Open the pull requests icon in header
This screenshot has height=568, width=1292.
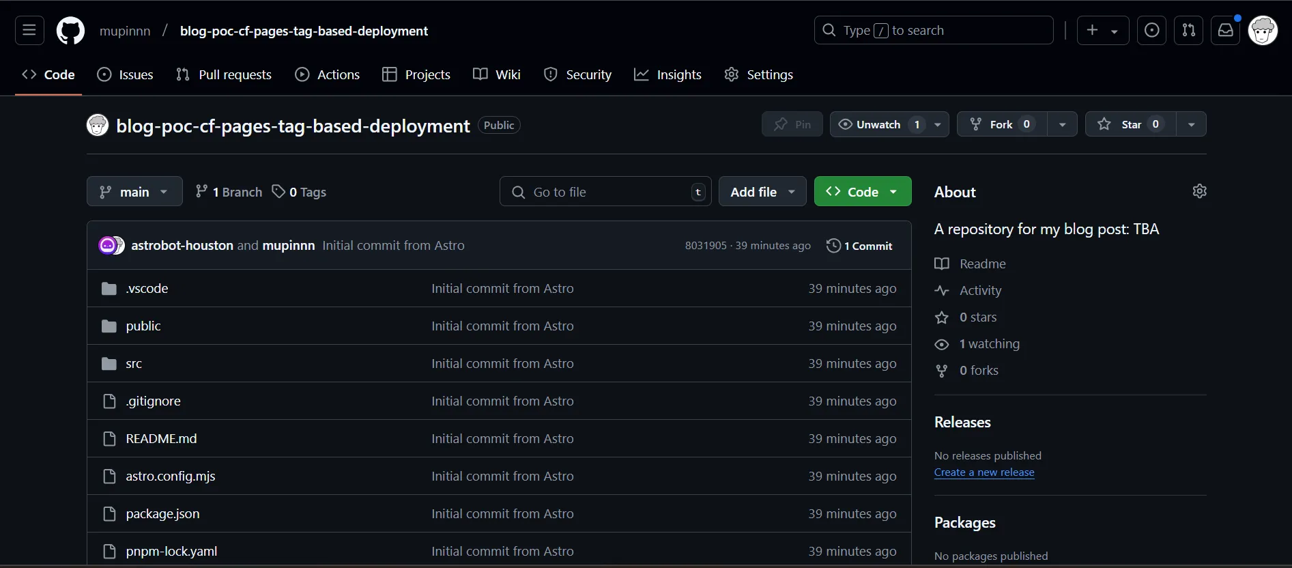(x=1188, y=30)
